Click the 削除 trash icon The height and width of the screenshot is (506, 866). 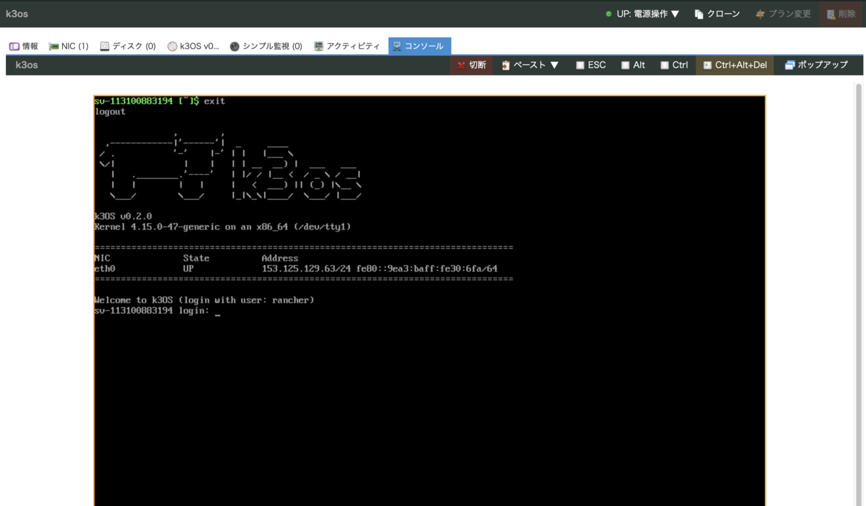tap(831, 14)
